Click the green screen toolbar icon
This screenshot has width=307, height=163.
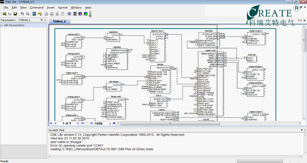pos(86,14)
